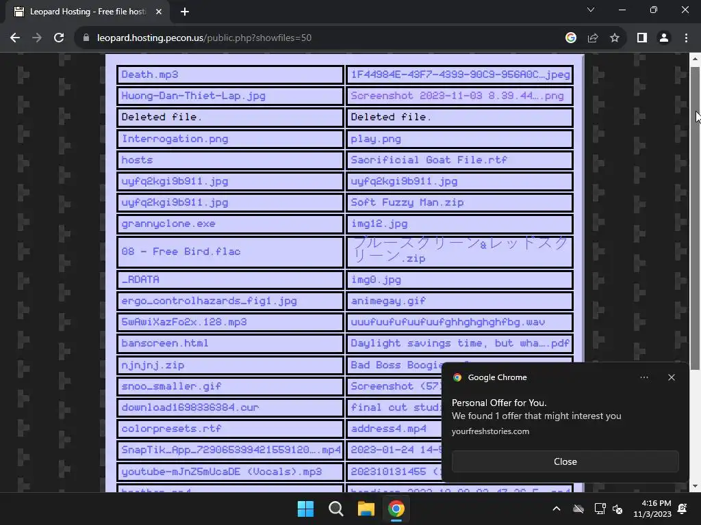
Task: Click the network tray icon
Action: [600, 509]
